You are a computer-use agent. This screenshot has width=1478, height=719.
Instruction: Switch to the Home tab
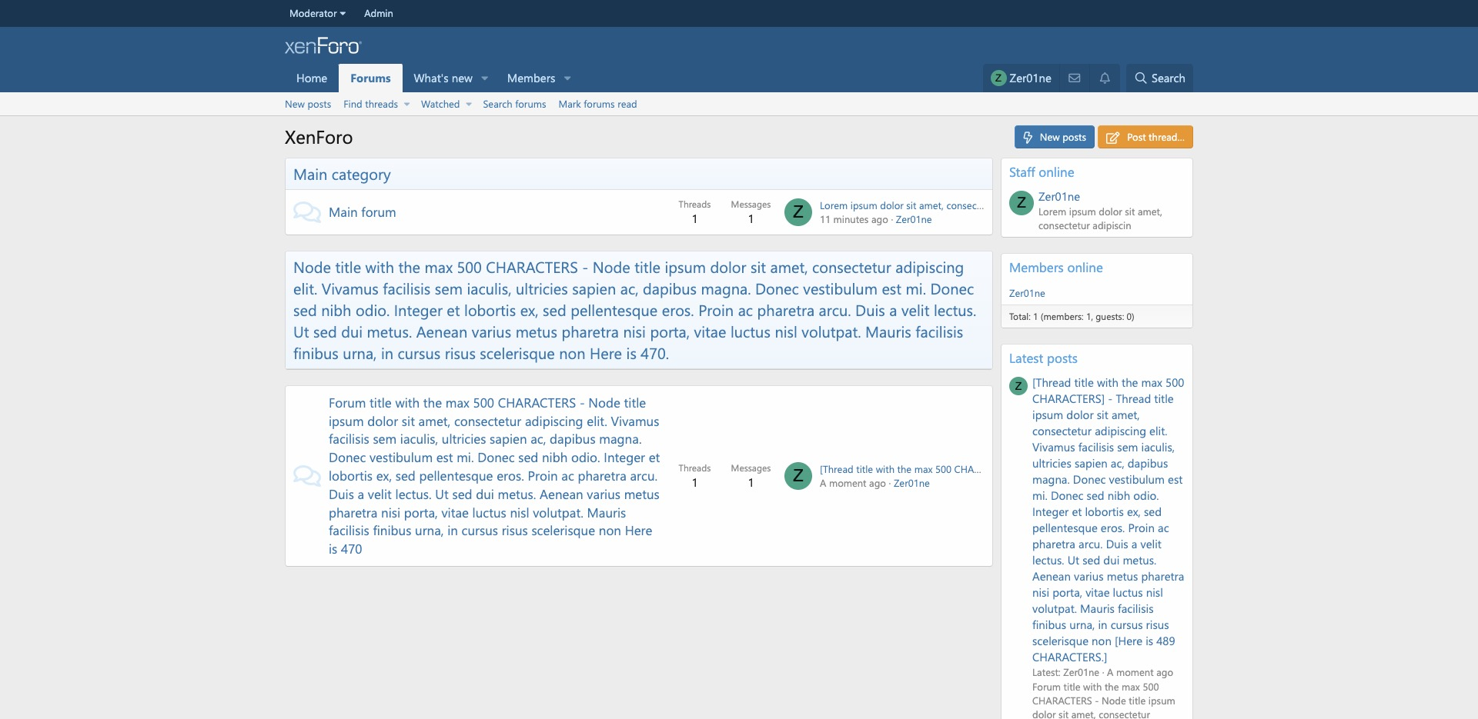point(312,78)
